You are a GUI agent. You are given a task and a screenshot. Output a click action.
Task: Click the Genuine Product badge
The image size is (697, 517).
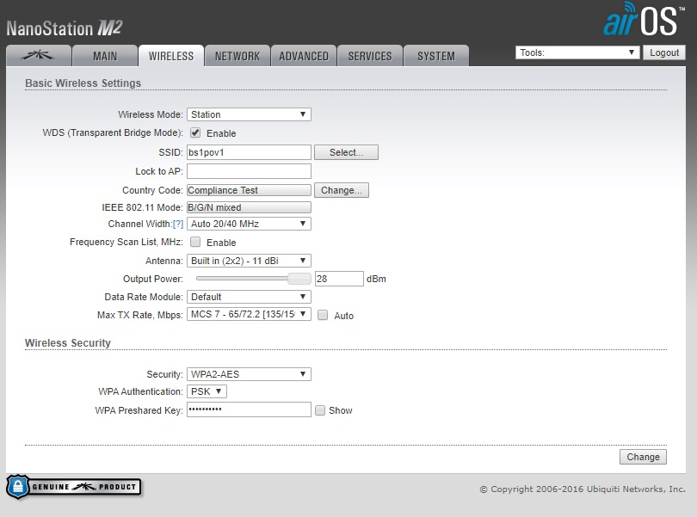tap(73, 487)
